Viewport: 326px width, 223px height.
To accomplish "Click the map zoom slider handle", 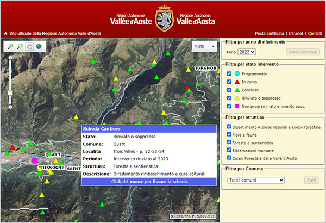I will 10,92.
